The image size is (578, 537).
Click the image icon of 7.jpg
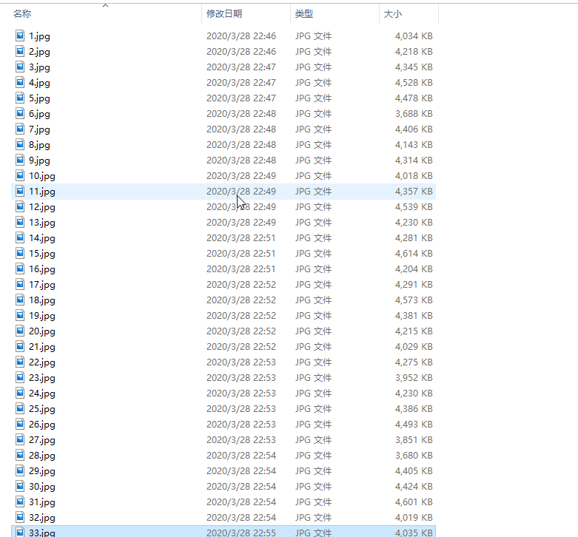tap(20, 129)
